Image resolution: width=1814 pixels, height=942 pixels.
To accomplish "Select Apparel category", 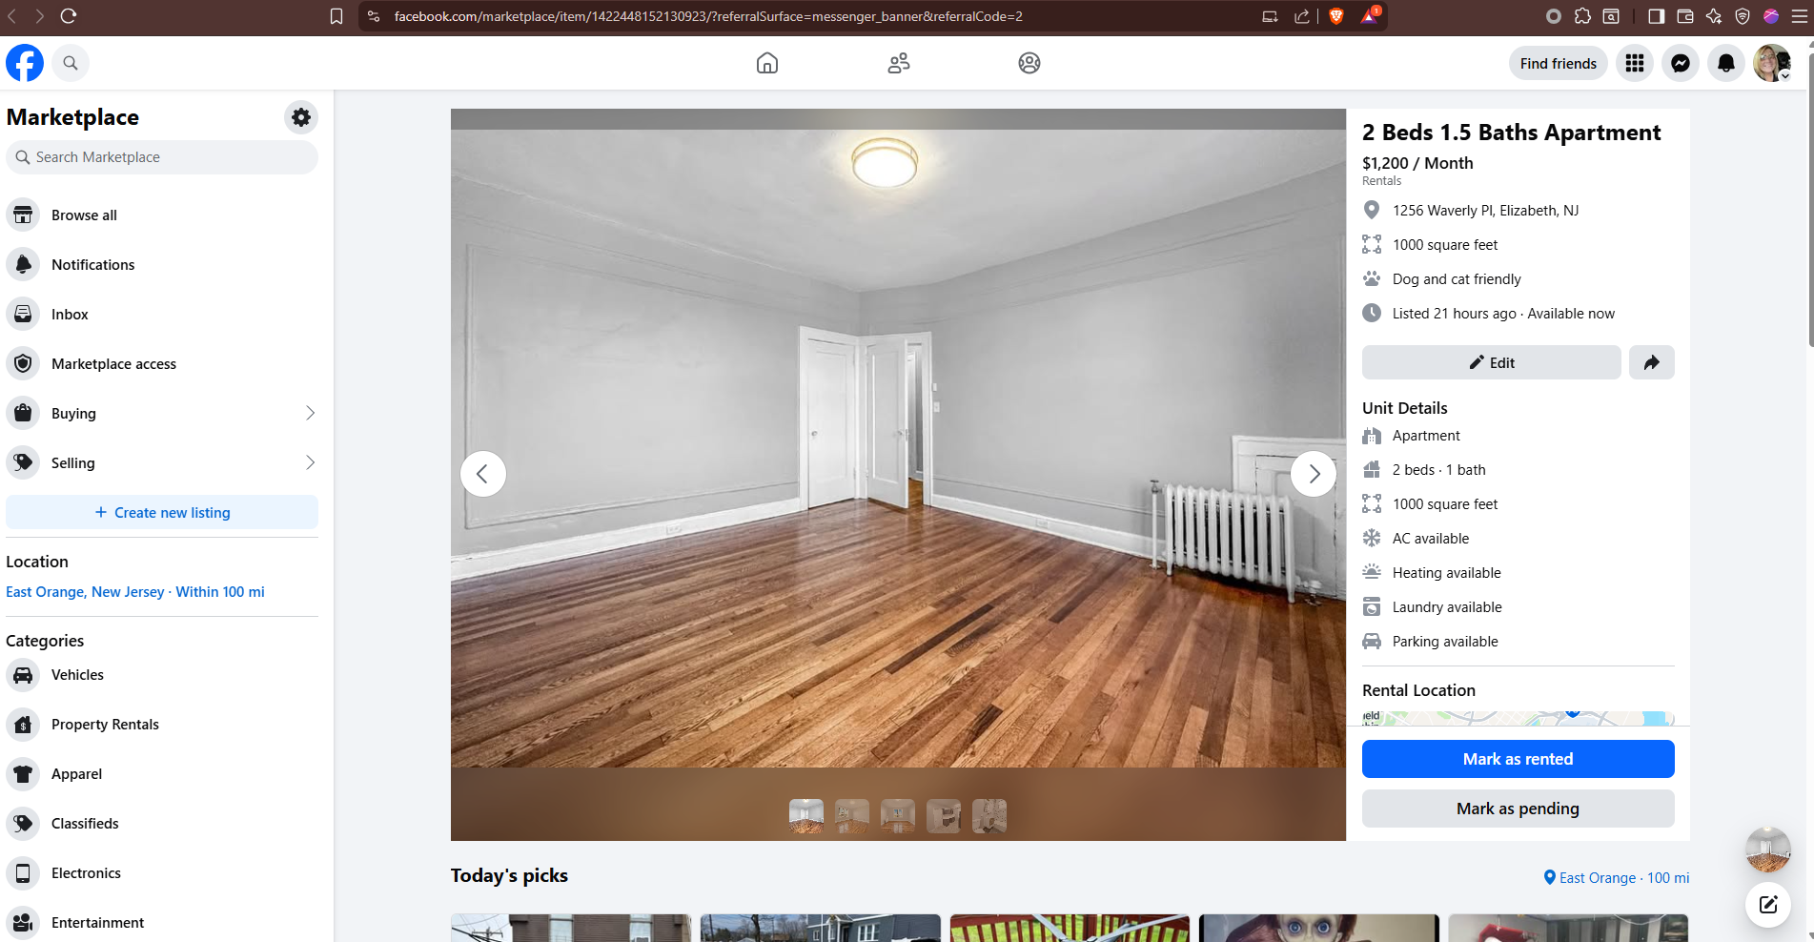I will point(162,774).
